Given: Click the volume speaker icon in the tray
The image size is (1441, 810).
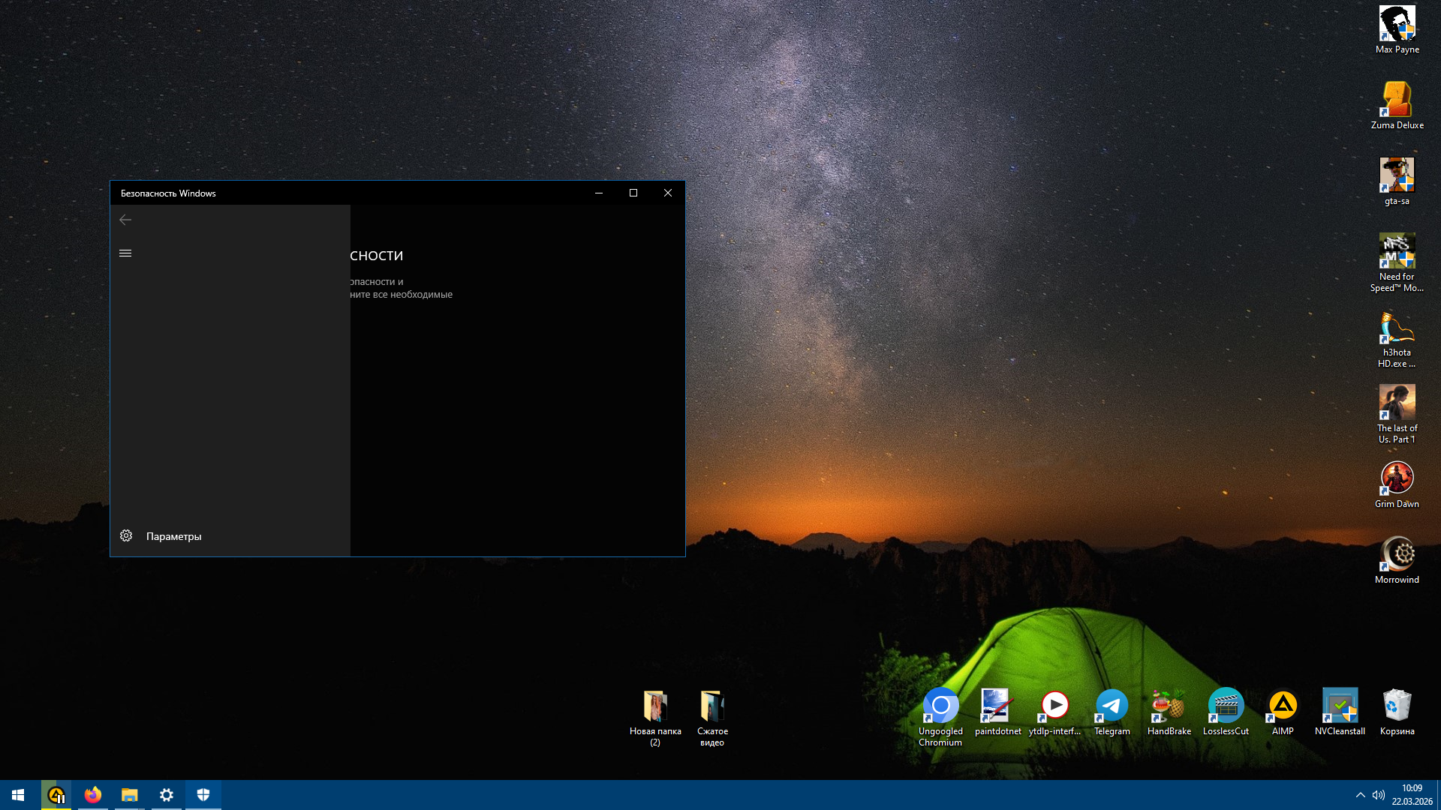Looking at the screenshot, I should (x=1379, y=795).
